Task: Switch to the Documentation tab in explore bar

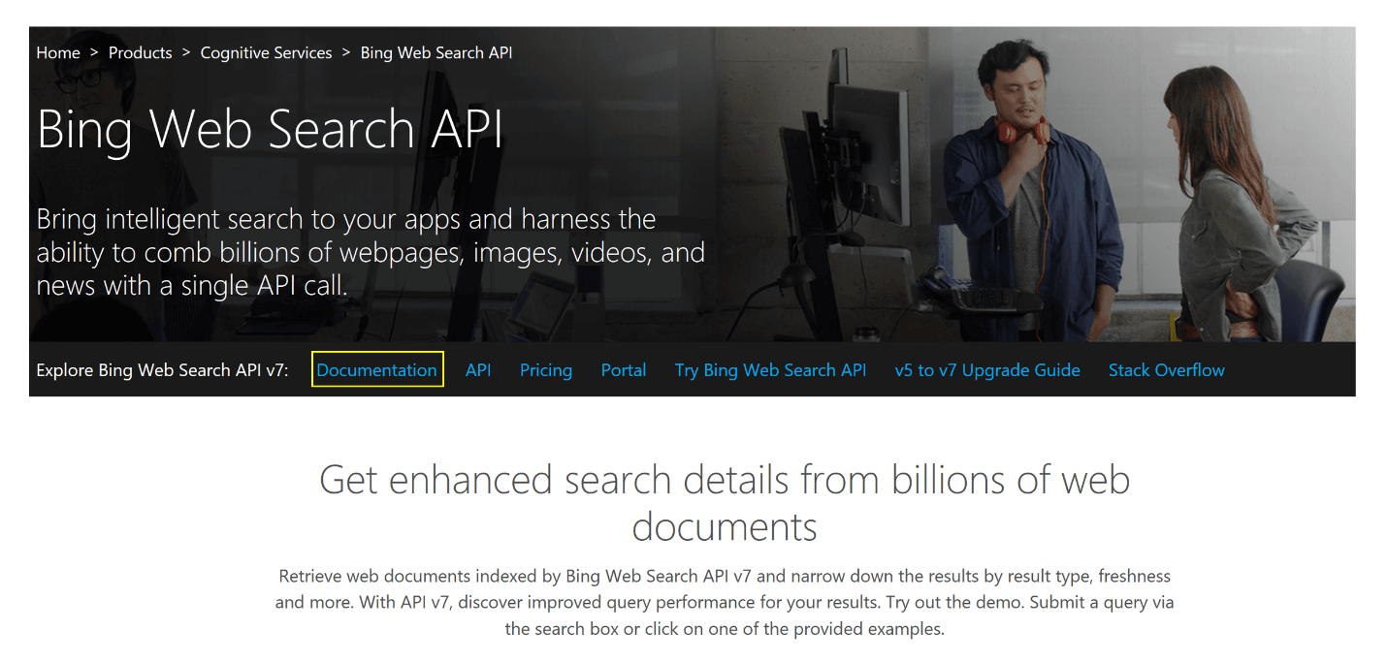Action: [x=377, y=370]
